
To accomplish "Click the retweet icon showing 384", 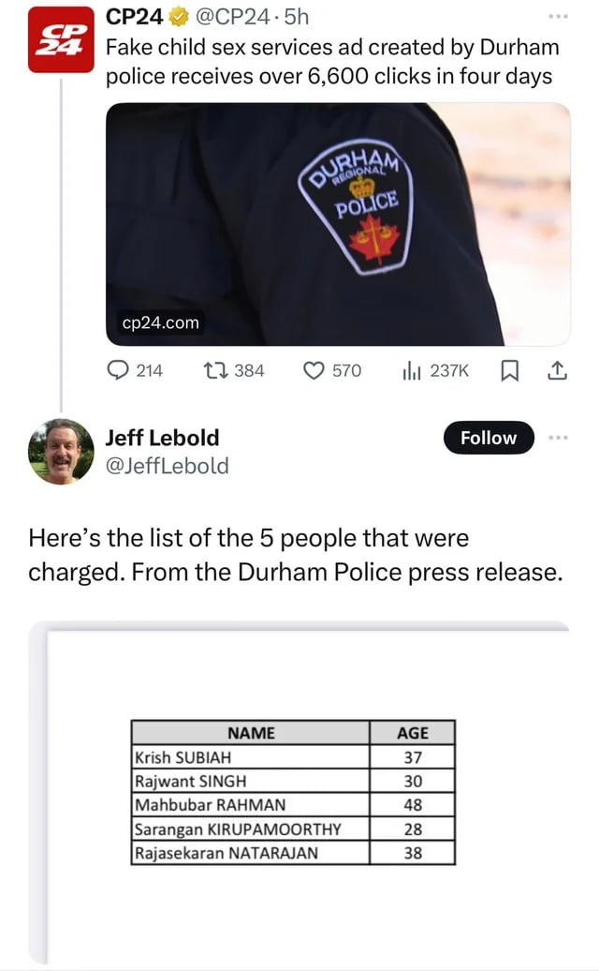I will (x=217, y=371).
